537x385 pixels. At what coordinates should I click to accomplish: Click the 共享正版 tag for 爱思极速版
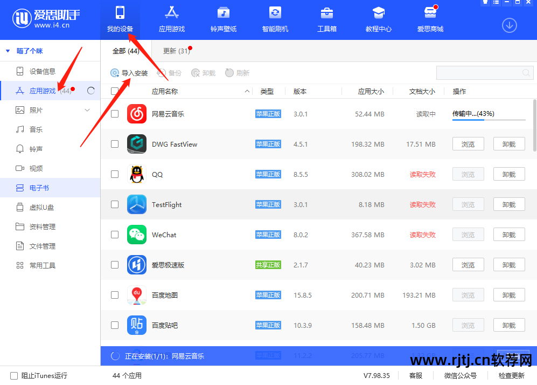coord(268,265)
